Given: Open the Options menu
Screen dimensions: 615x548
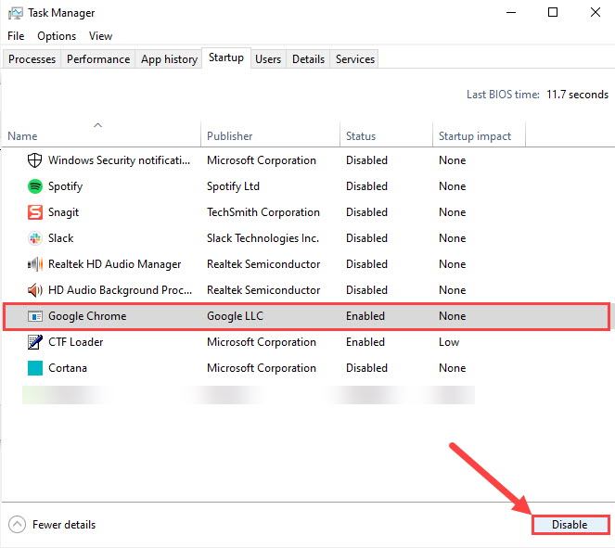Looking at the screenshot, I should click(x=57, y=36).
